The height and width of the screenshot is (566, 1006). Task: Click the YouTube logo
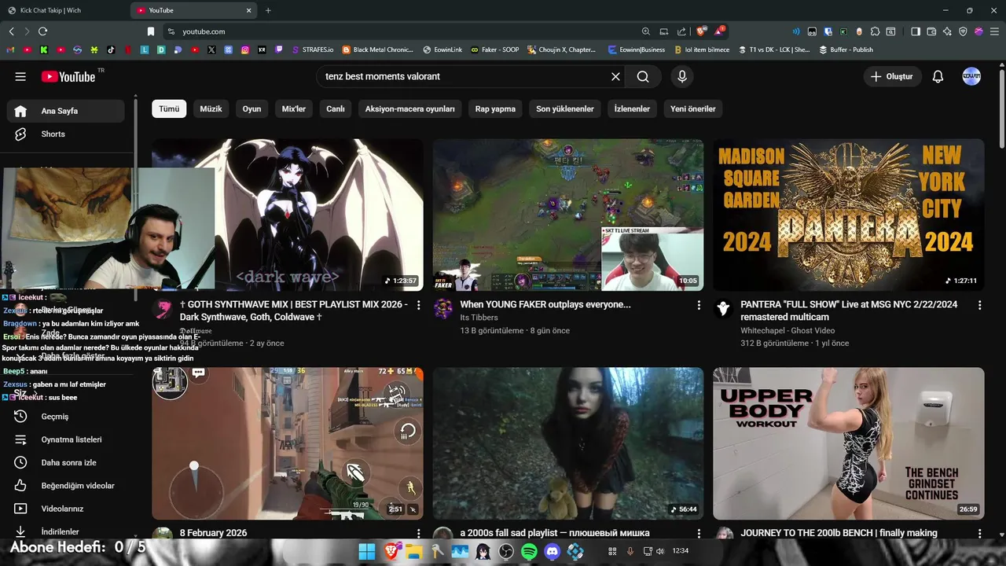pyautogui.click(x=68, y=76)
